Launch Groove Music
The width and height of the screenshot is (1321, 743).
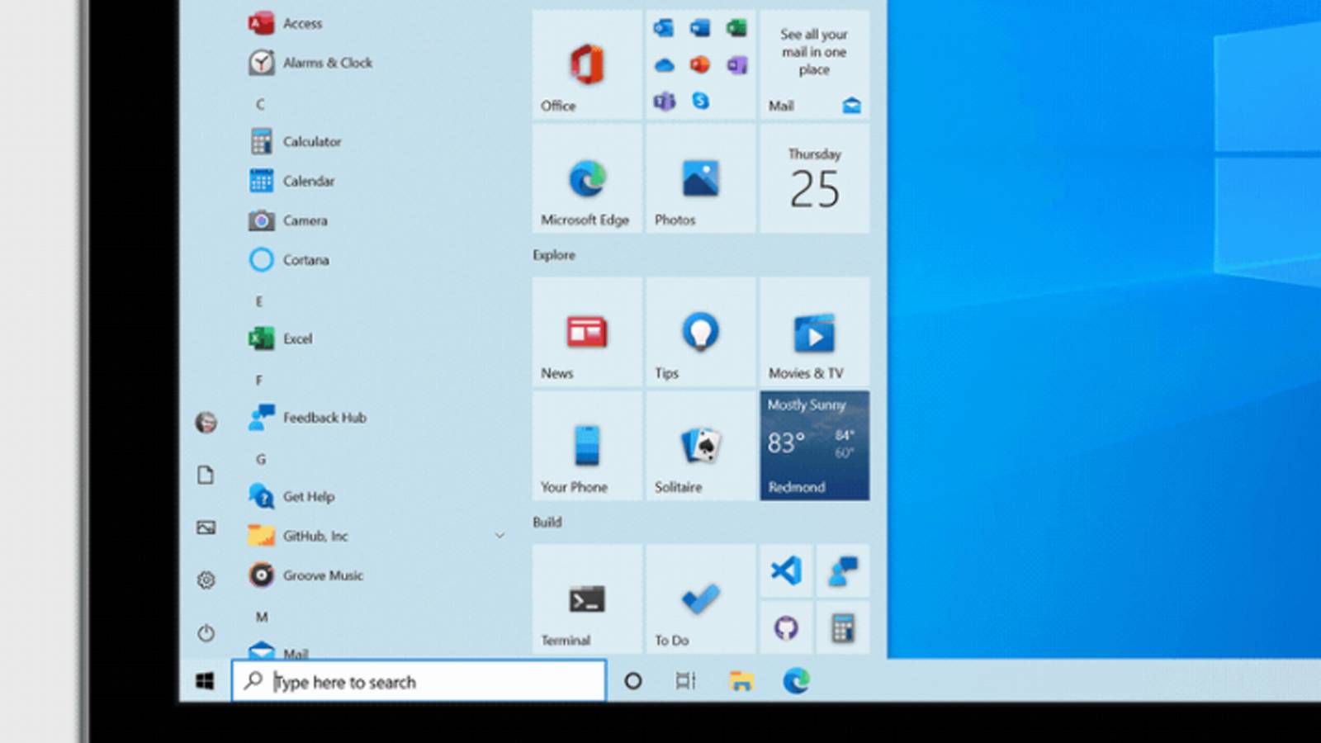(x=305, y=575)
